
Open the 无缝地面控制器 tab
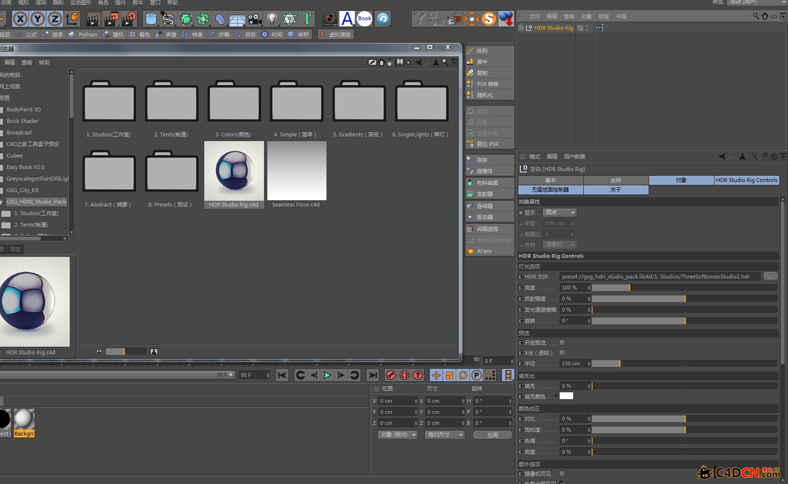(550, 190)
